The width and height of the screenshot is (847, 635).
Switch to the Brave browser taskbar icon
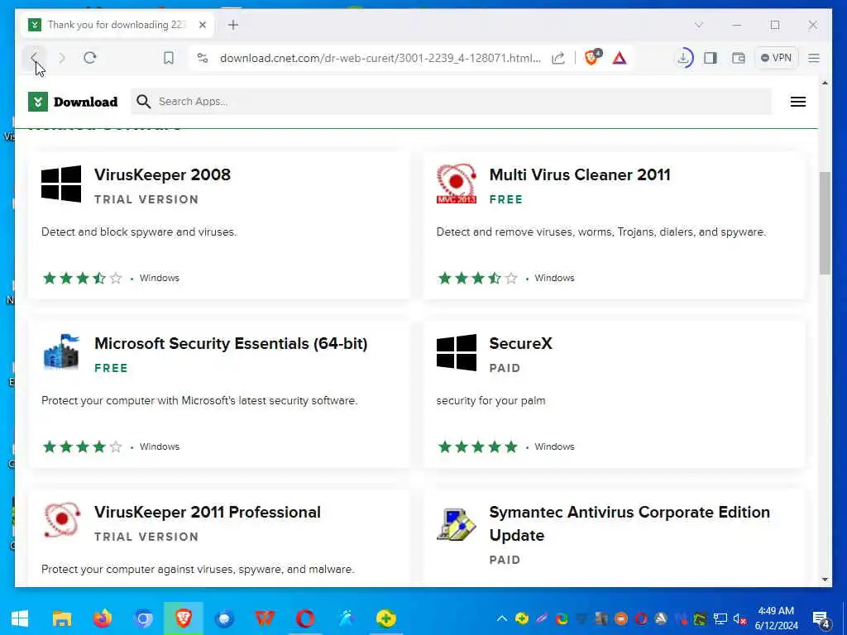click(183, 618)
